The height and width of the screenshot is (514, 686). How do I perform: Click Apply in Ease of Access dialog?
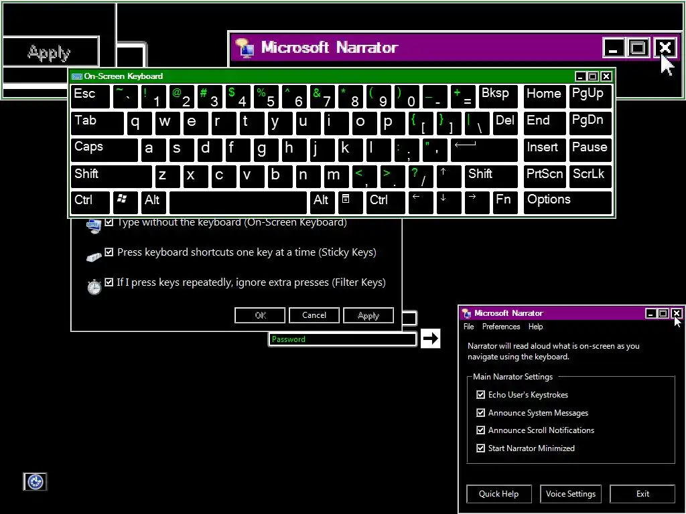tap(368, 315)
